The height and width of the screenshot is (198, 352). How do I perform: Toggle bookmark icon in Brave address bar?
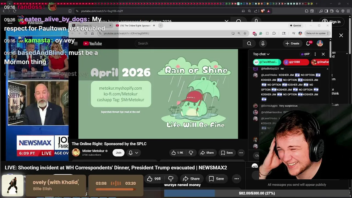(70, 11)
